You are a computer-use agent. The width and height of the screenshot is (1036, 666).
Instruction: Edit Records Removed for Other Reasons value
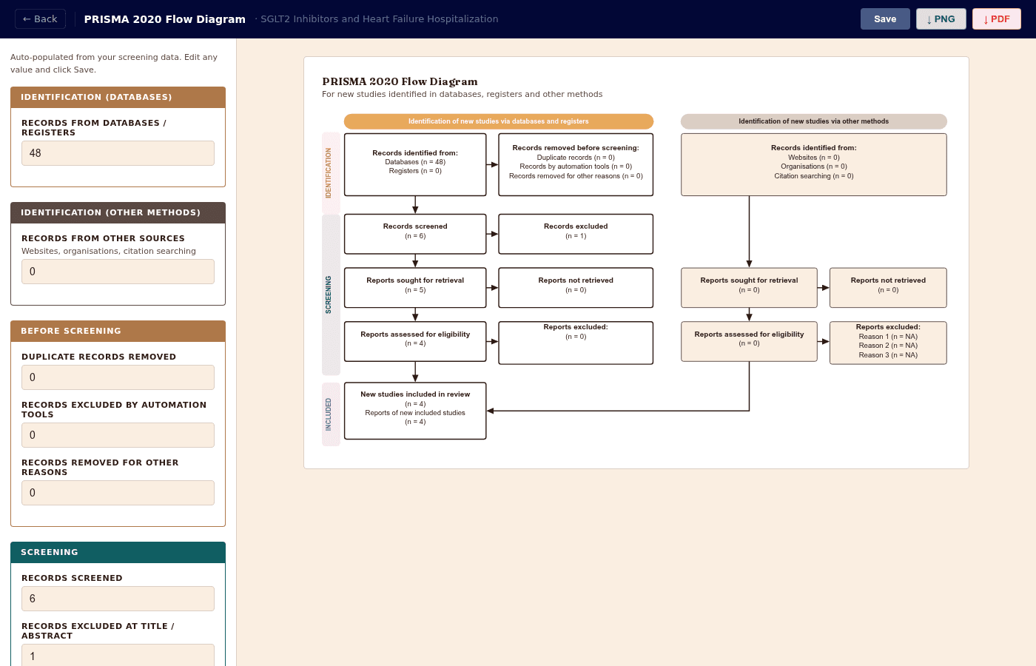(118, 493)
